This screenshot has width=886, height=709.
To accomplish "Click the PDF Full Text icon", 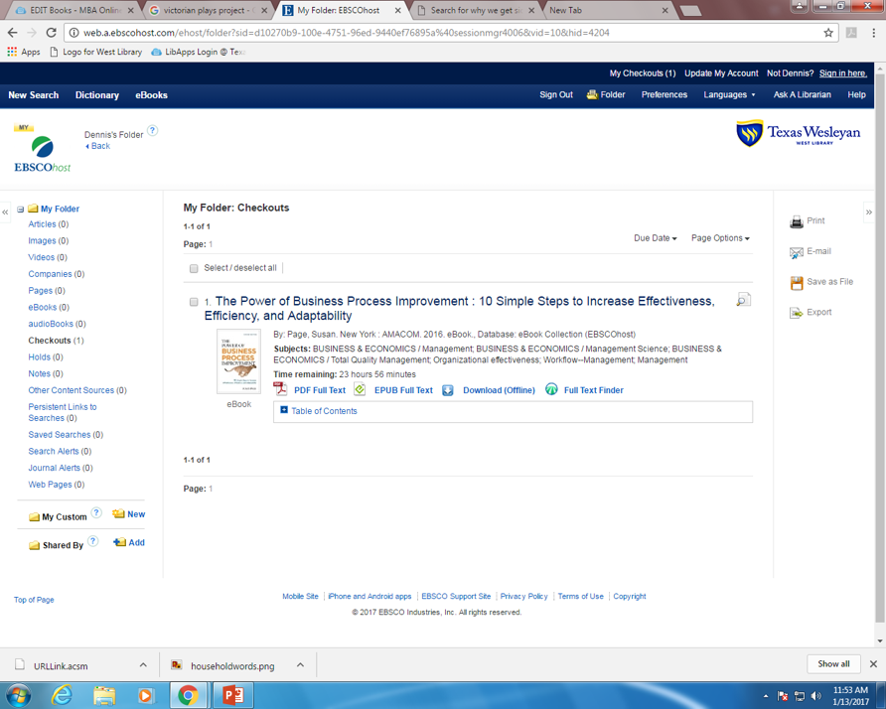I will pyautogui.click(x=280, y=389).
